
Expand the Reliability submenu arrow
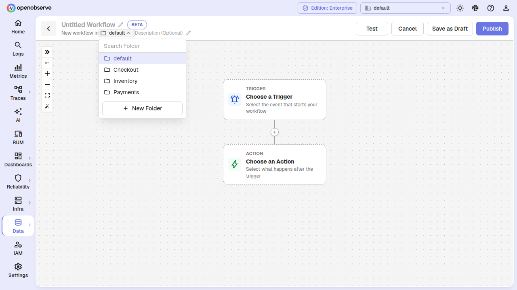30,180
